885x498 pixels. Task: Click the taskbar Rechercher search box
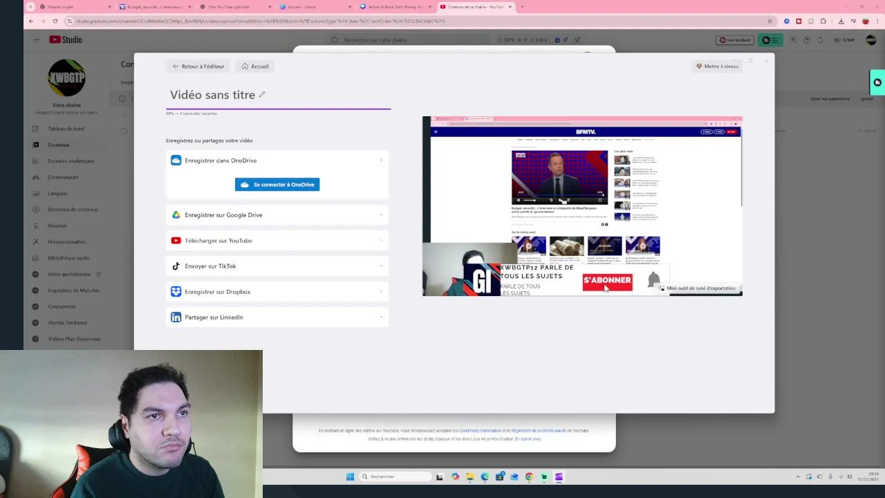[395, 477]
